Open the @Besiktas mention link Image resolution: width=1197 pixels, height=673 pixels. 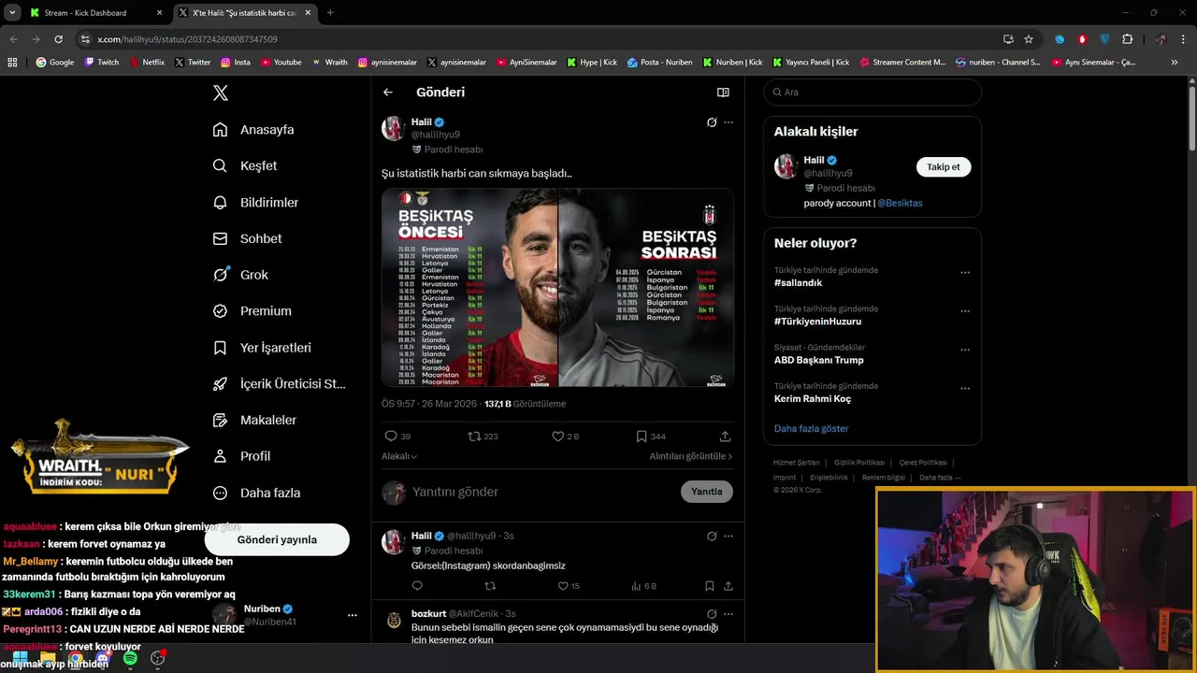pos(900,203)
